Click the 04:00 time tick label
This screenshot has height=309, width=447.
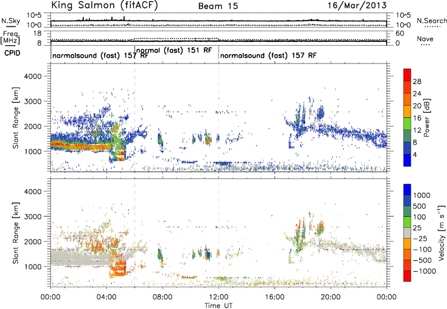point(107,297)
